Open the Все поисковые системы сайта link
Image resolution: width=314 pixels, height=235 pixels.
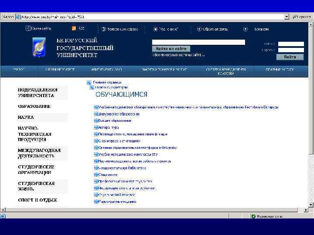[x=179, y=55]
